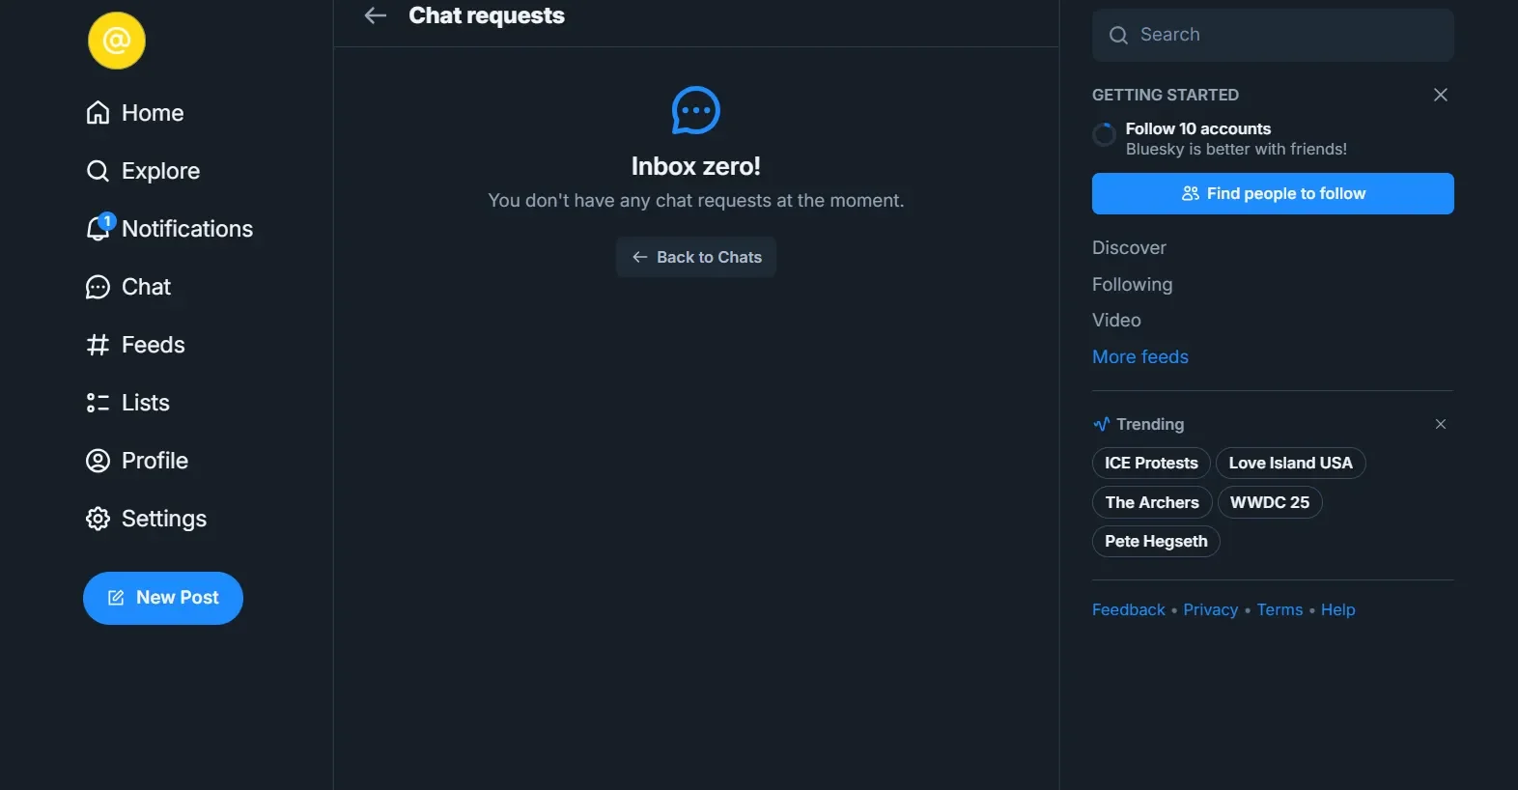Open Chat via the speech bubble icon
The height and width of the screenshot is (790, 1518).
click(98, 287)
